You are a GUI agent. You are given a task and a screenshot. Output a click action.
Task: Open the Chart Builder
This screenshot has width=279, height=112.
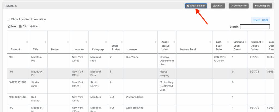click(x=196, y=6)
